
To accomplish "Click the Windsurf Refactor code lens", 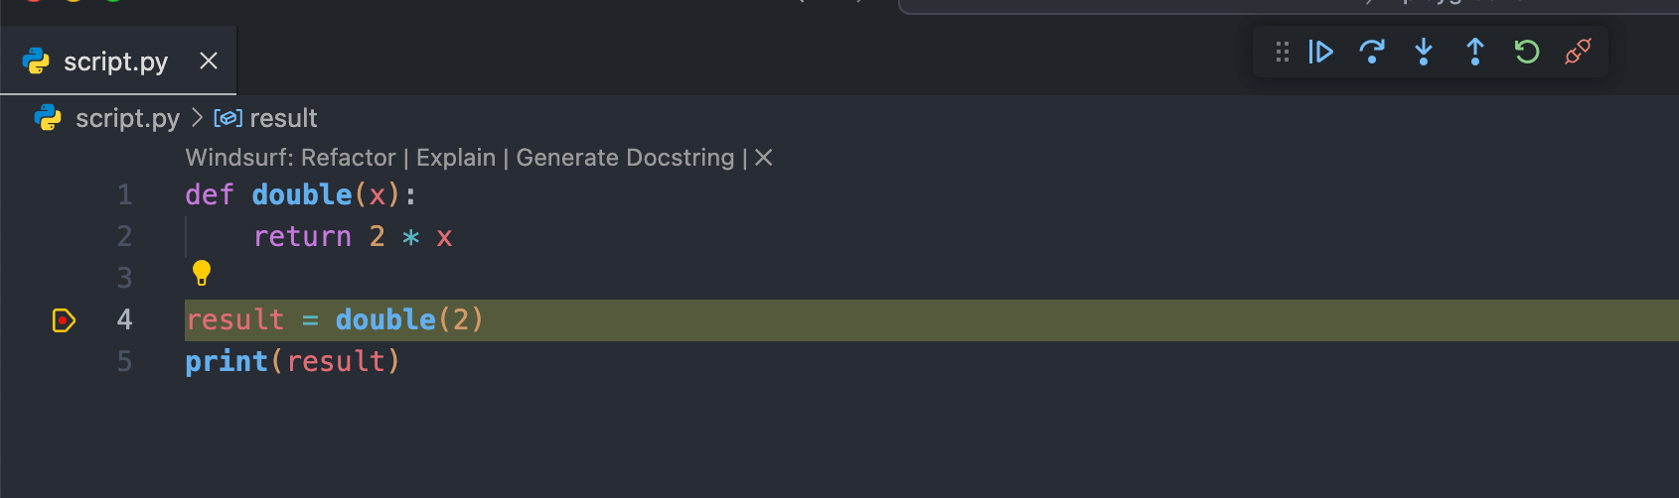I will point(348,158).
